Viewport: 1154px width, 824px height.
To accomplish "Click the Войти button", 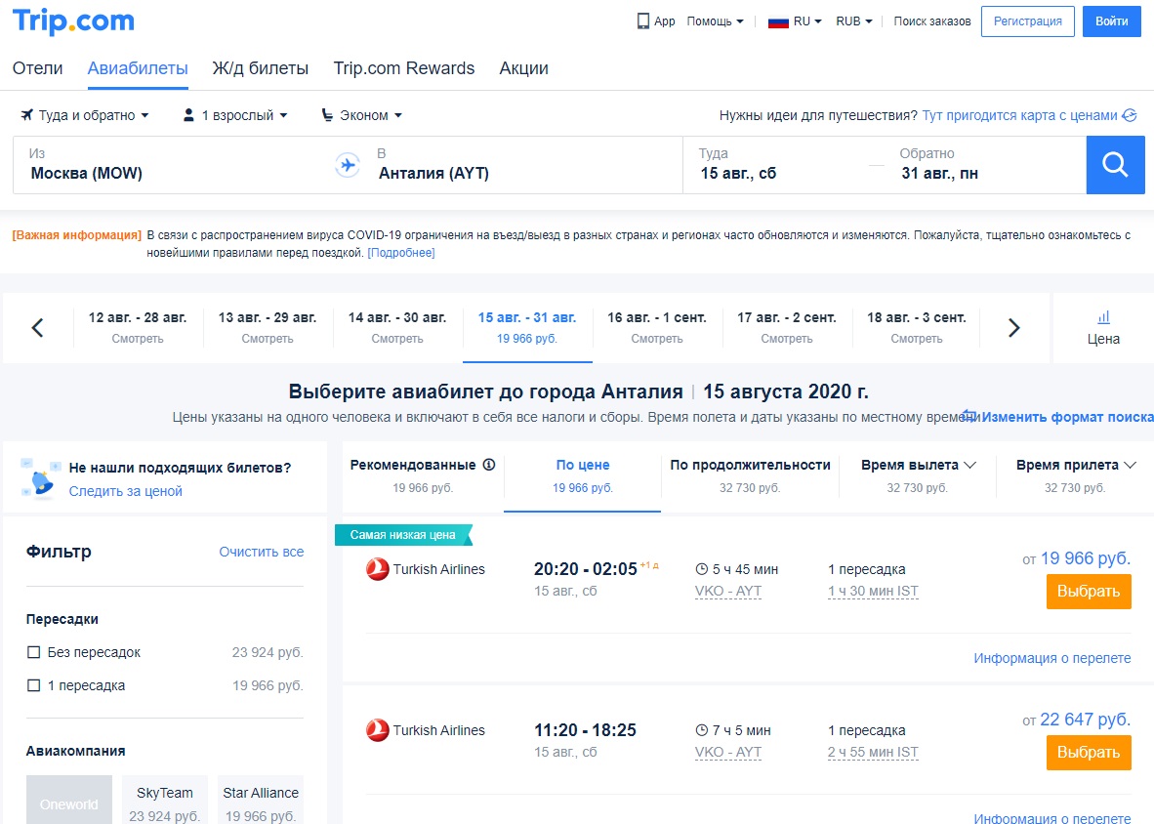I will point(1111,21).
